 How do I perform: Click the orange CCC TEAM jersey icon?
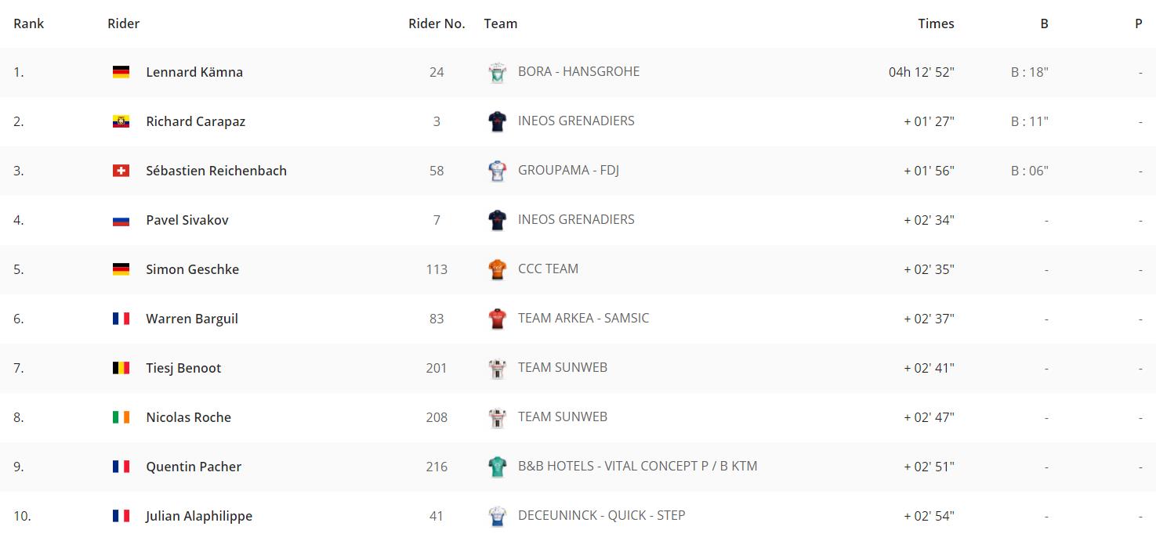tap(497, 269)
